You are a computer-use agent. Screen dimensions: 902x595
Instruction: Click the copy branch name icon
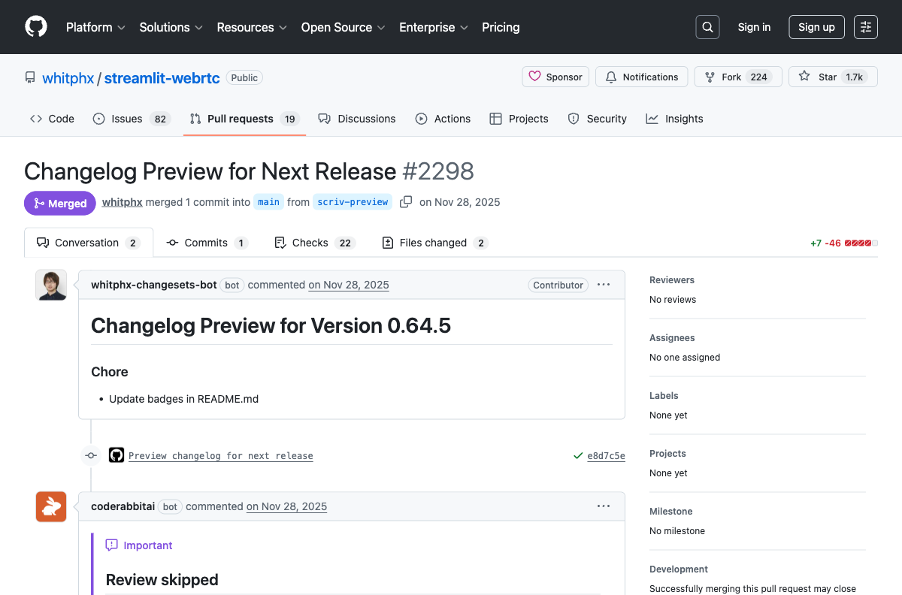[x=406, y=201]
